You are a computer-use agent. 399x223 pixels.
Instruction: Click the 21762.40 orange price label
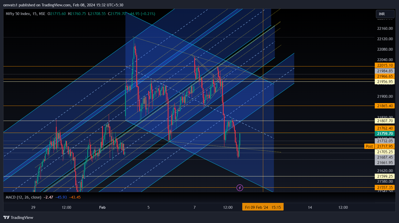(x=385, y=128)
